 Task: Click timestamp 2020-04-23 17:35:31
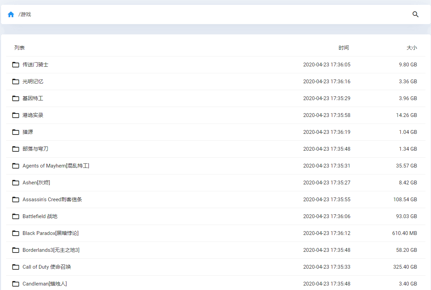tap(327, 166)
